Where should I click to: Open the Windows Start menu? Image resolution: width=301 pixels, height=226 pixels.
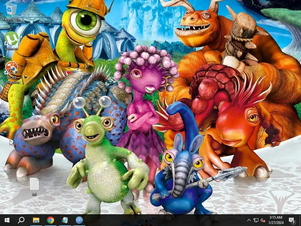click(7, 220)
